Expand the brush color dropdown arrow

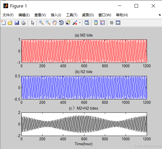(80, 23)
